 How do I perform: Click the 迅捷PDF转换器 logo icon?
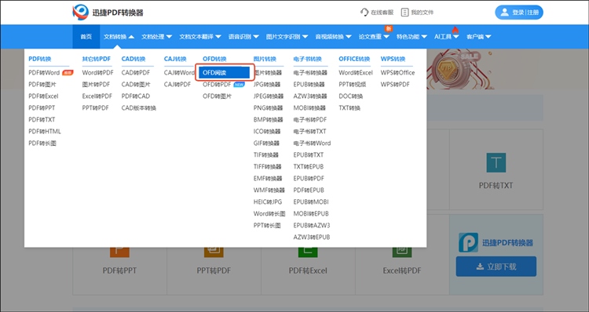click(80, 13)
